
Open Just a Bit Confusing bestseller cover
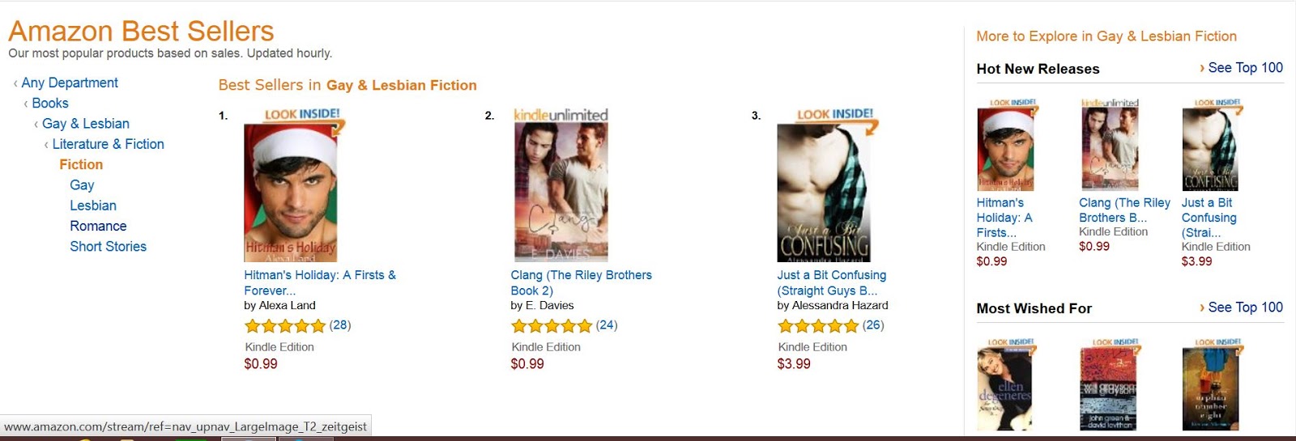(x=824, y=192)
